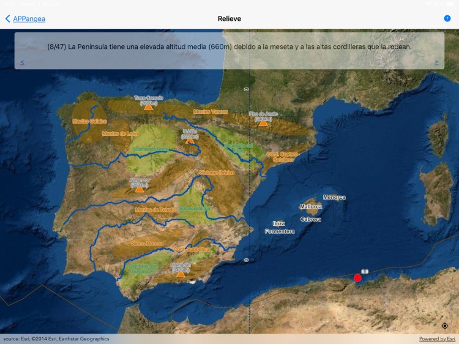Open the Powered by Esri link
Viewport: 459px width, 344px height.
[437, 339]
